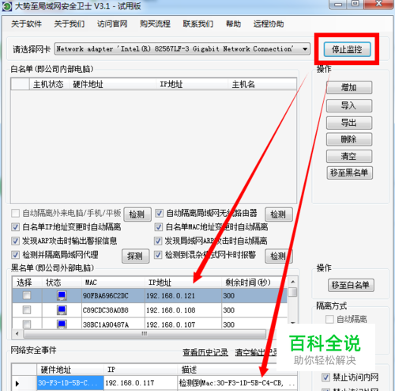Select checkbox for blacklist row 192.168.0.121
The height and width of the screenshot is (391, 395).
coord(27,295)
